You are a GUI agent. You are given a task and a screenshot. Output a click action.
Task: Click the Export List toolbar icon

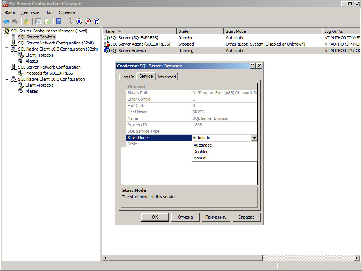tap(47, 21)
